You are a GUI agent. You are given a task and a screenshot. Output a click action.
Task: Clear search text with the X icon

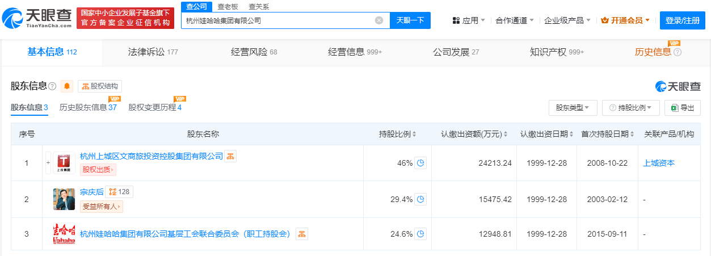coord(379,20)
